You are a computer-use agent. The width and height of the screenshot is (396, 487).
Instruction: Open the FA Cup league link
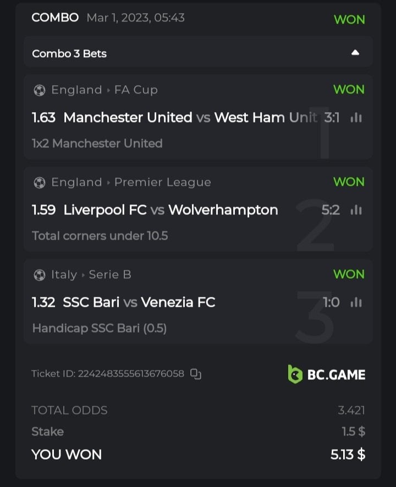click(136, 90)
